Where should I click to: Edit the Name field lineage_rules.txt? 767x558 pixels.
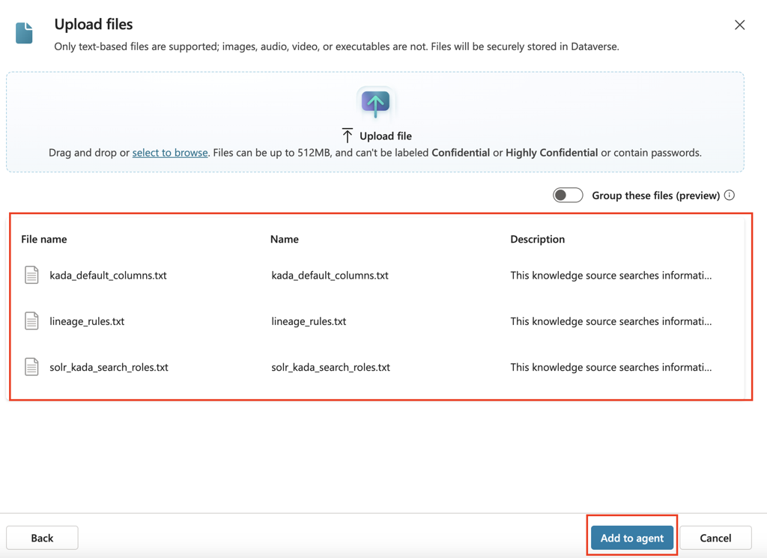(x=309, y=321)
